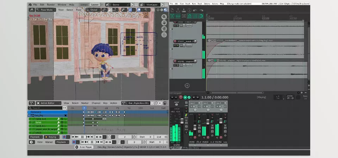Click the channel Search field

[x=45, y=108]
